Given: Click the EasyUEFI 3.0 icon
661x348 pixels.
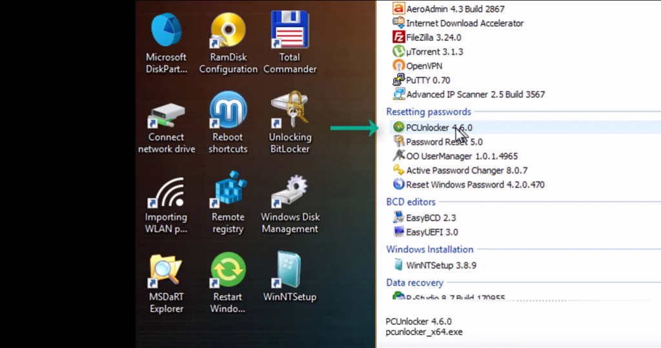Looking at the screenshot, I should [x=398, y=231].
